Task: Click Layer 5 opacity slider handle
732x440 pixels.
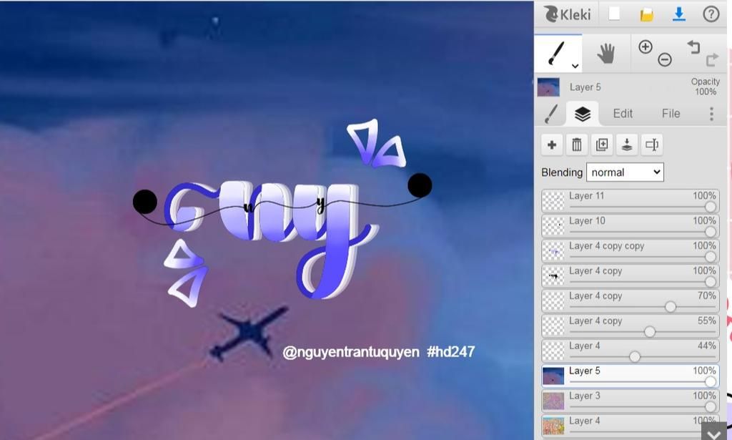Action: [x=710, y=381]
